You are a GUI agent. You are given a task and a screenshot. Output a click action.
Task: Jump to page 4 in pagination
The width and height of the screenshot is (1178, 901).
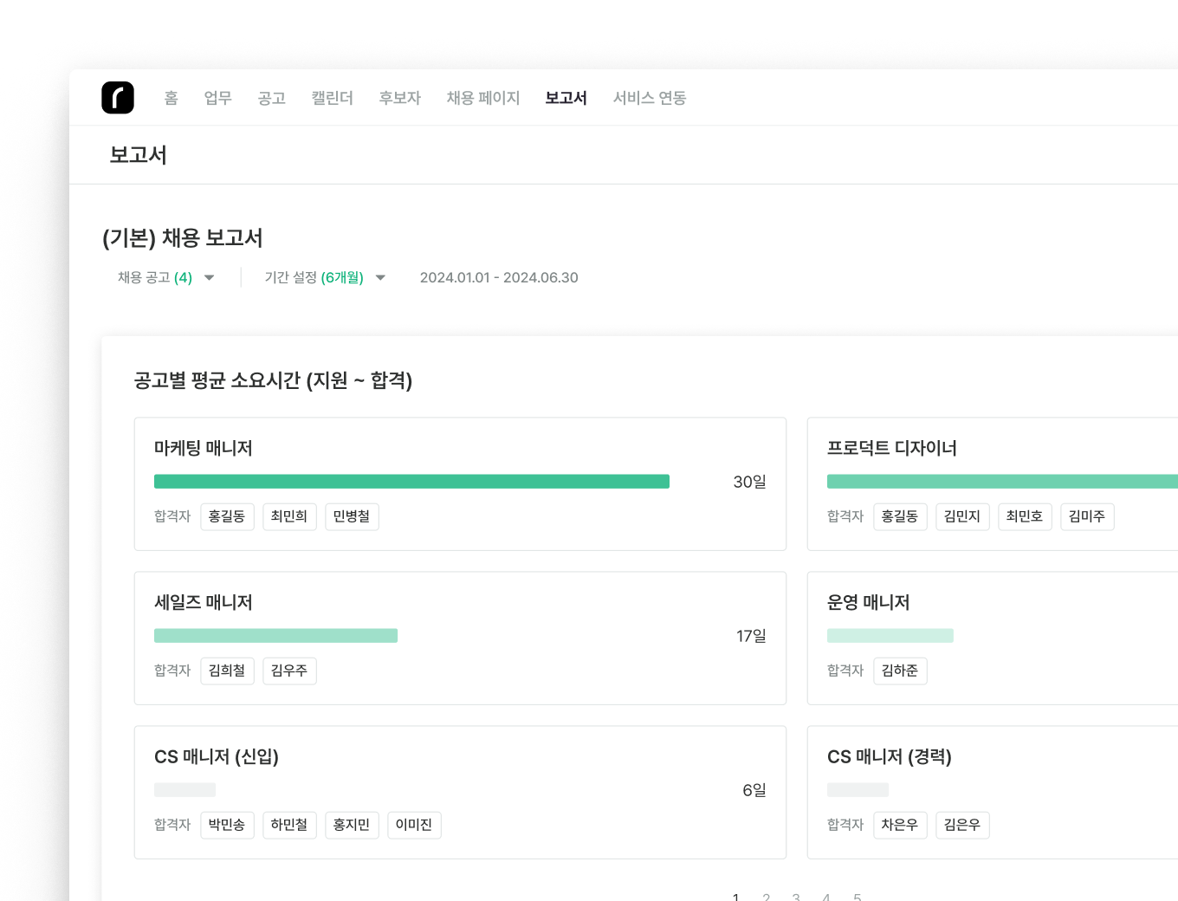[826, 897]
